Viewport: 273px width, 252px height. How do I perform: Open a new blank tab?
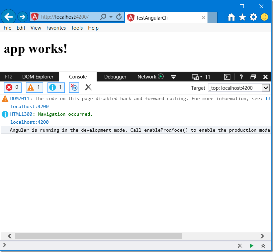(213, 17)
